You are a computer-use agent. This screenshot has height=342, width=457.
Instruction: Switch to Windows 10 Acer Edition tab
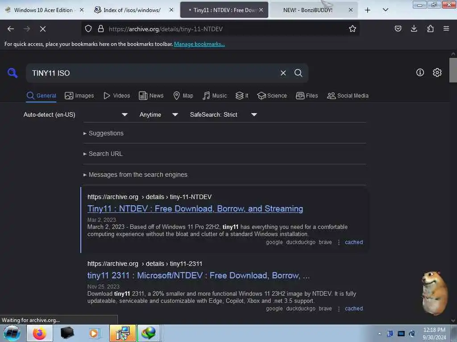pyautogui.click(x=43, y=10)
